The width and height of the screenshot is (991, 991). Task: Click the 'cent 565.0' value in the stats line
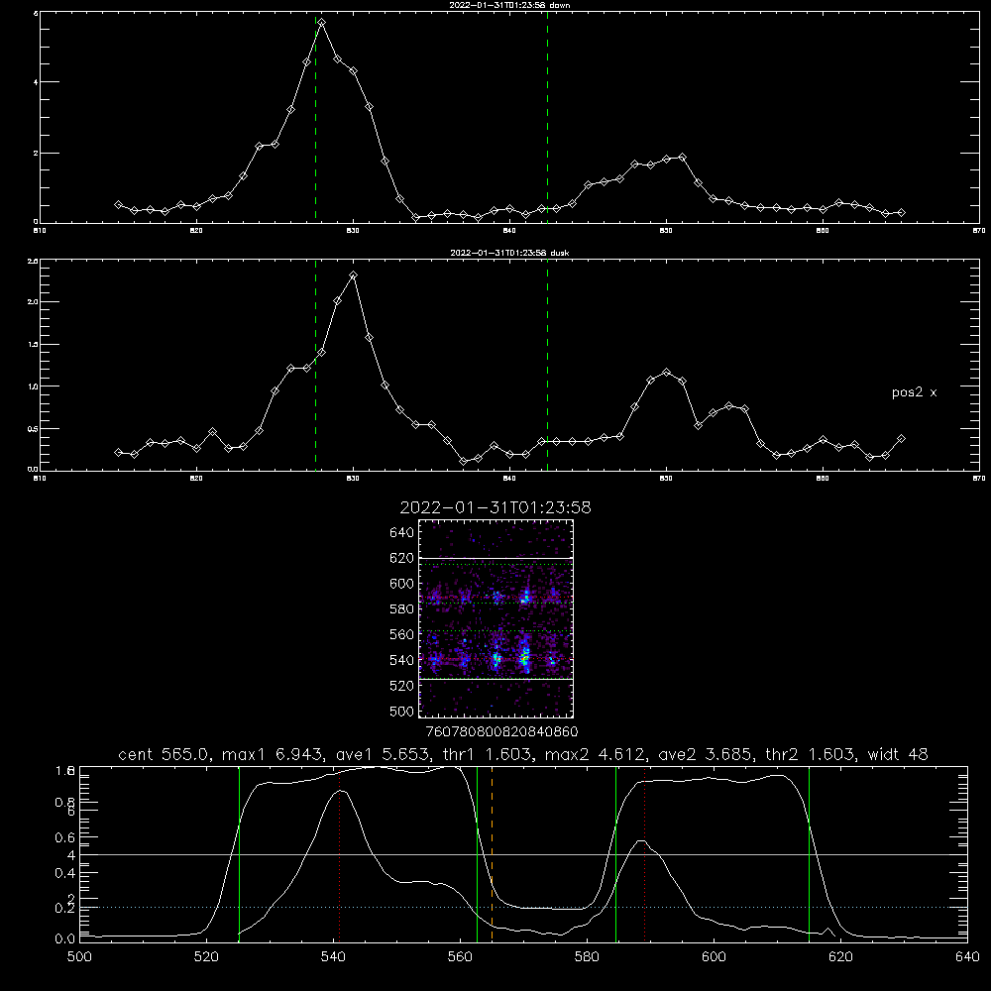pyautogui.click(x=165, y=754)
